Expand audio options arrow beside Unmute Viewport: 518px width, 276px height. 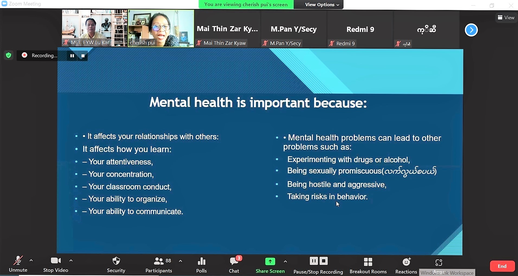(31, 261)
